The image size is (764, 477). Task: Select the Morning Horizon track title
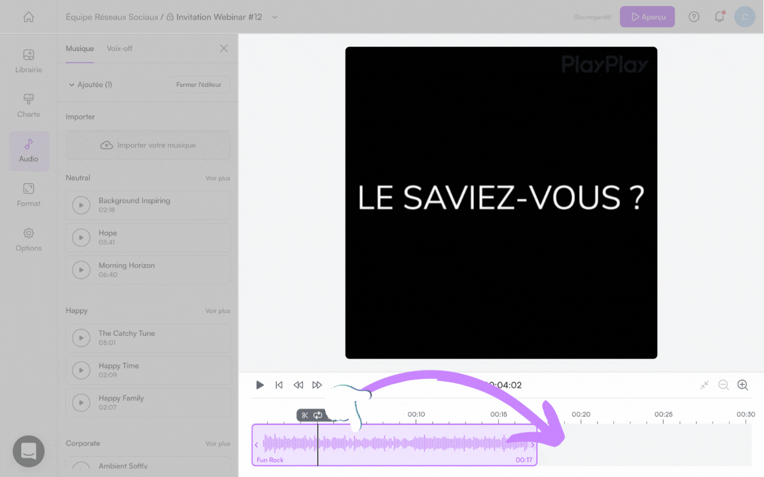tap(127, 265)
